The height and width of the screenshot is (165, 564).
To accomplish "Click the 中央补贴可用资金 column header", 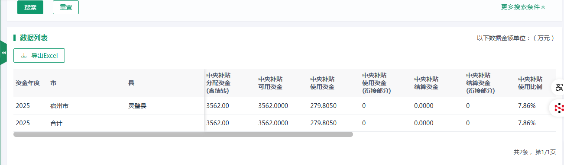I will (270, 83).
